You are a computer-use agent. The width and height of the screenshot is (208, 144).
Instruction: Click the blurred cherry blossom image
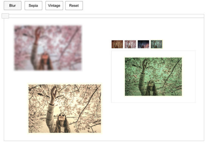pyautogui.click(x=48, y=48)
